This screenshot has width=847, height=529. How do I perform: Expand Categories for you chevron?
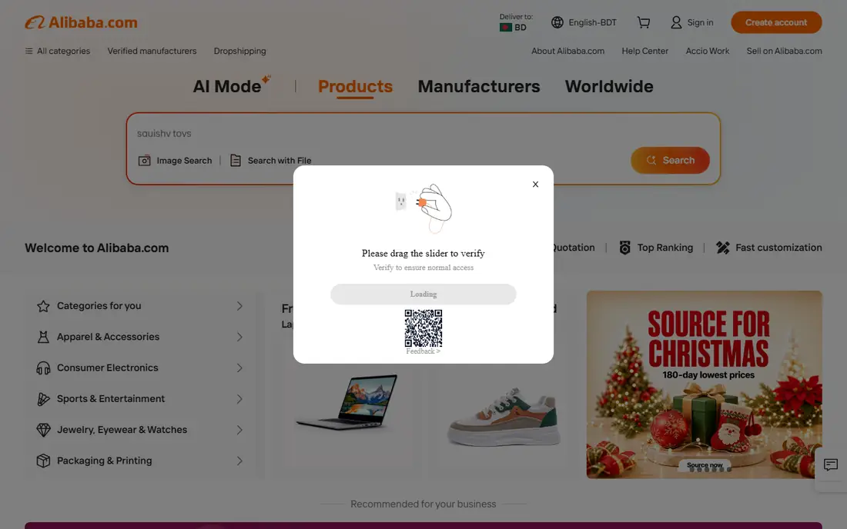coord(239,306)
